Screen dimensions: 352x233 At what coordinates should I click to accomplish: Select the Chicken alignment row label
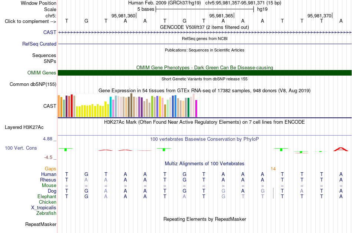pos(47,202)
